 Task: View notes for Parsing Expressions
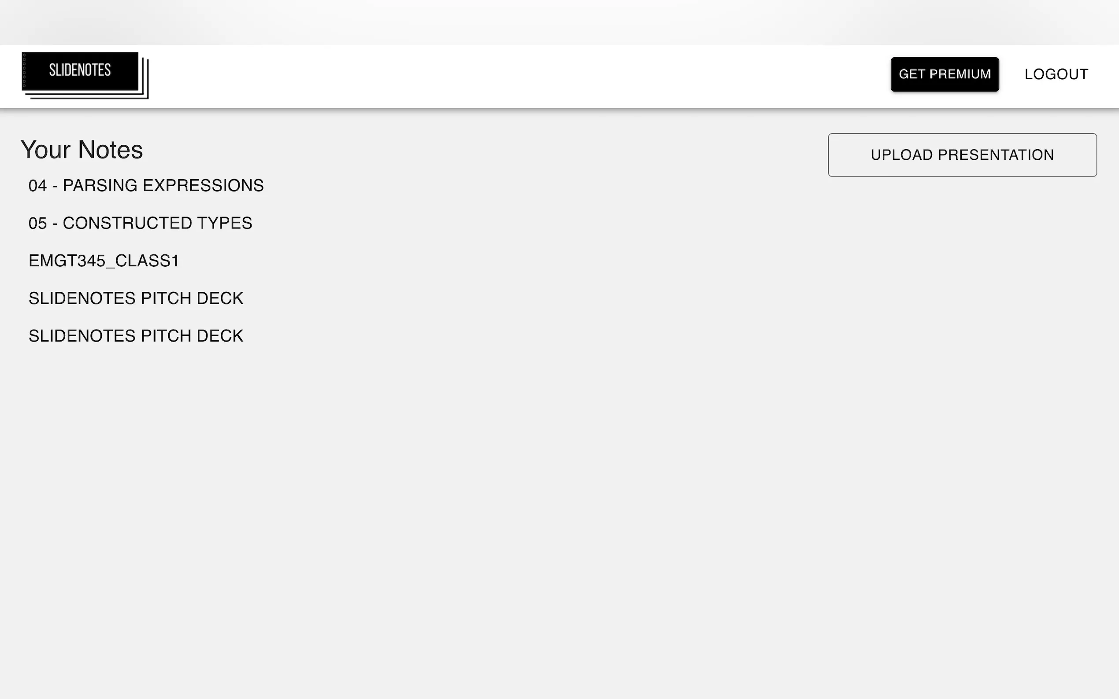click(146, 186)
